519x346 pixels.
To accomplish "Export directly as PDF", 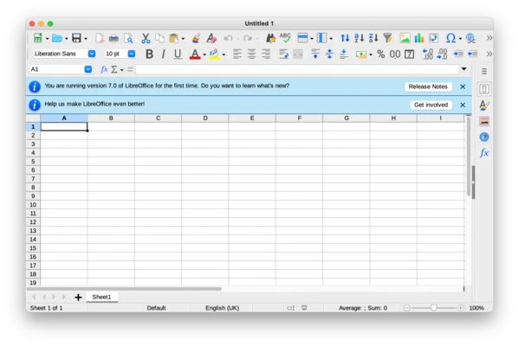I will [100, 38].
